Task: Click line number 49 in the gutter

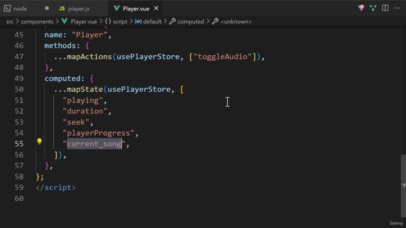Action: tap(19, 79)
